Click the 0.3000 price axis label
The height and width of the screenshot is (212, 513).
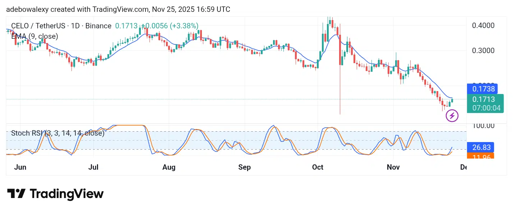pos(483,50)
